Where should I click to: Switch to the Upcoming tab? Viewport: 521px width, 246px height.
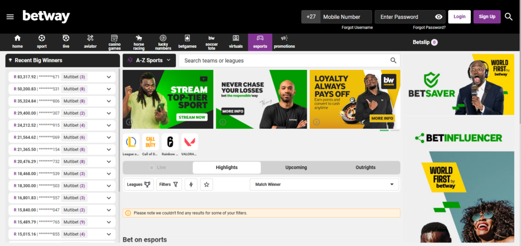(296, 167)
